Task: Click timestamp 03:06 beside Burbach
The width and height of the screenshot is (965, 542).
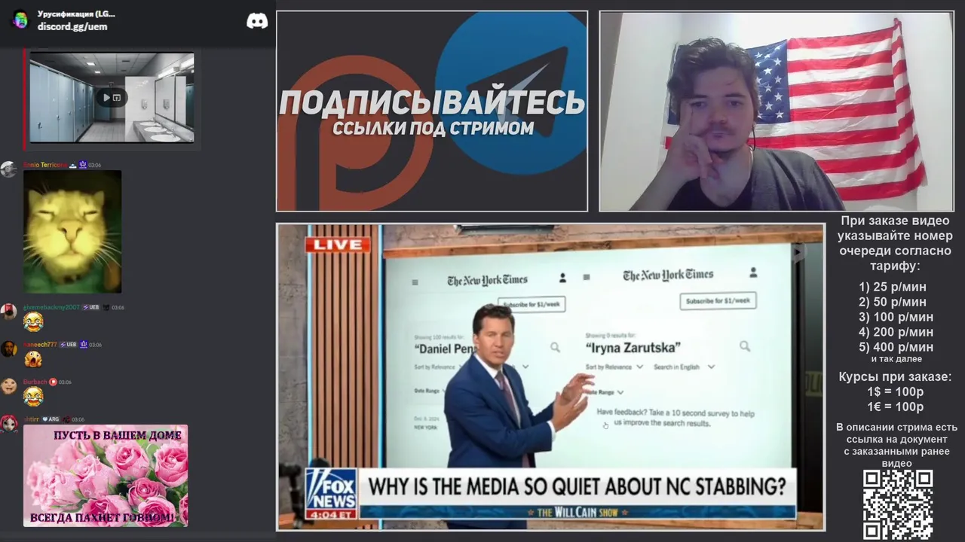Action: click(65, 382)
